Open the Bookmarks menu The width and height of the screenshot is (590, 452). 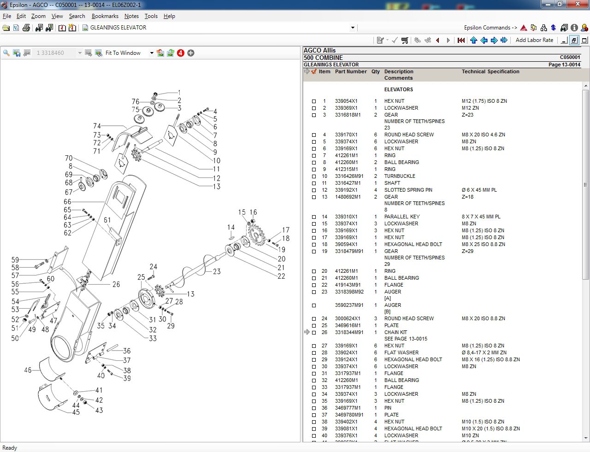[x=105, y=16]
